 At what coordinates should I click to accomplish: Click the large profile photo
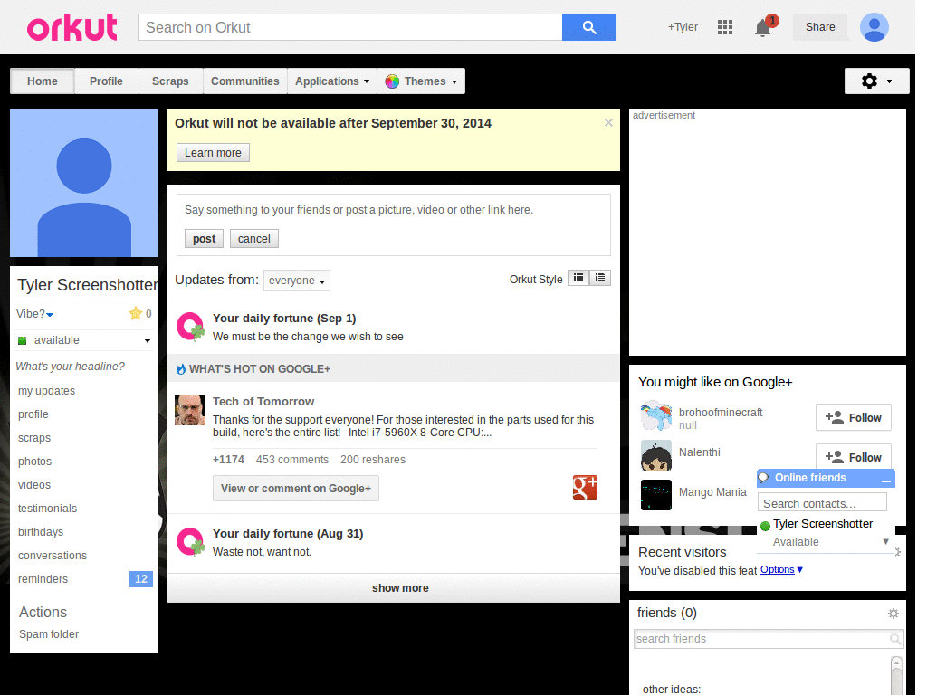pyautogui.click(x=84, y=183)
